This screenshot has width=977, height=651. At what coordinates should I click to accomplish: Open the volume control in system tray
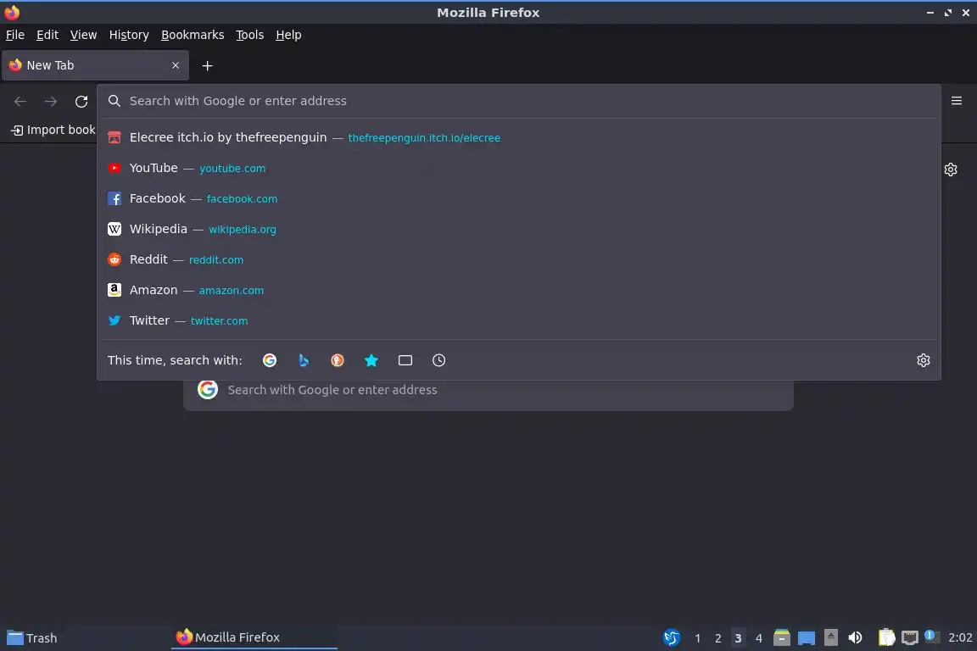click(x=856, y=637)
